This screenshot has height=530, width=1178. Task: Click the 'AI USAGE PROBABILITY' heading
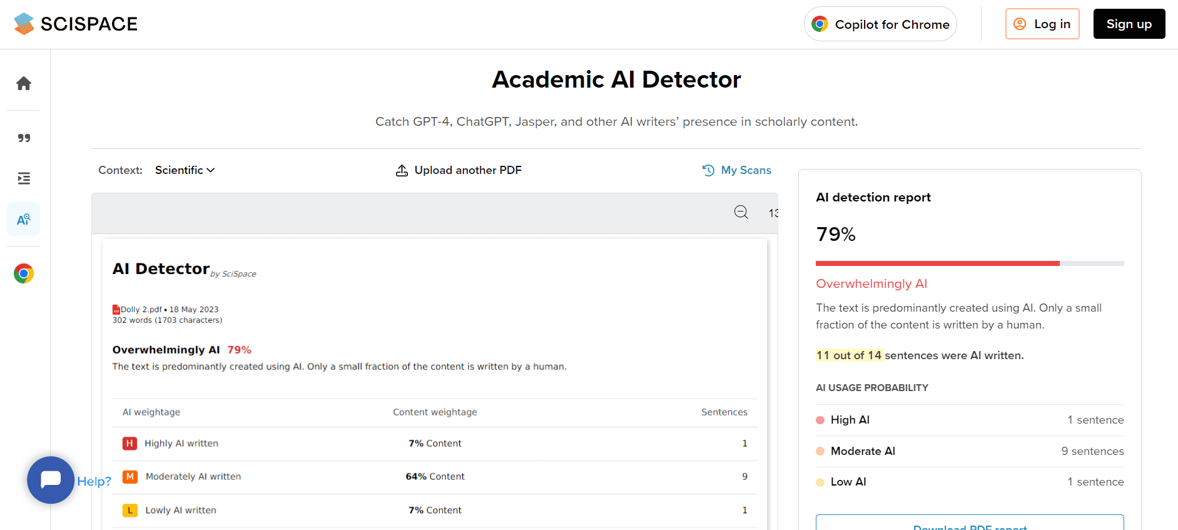pyautogui.click(x=872, y=387)
